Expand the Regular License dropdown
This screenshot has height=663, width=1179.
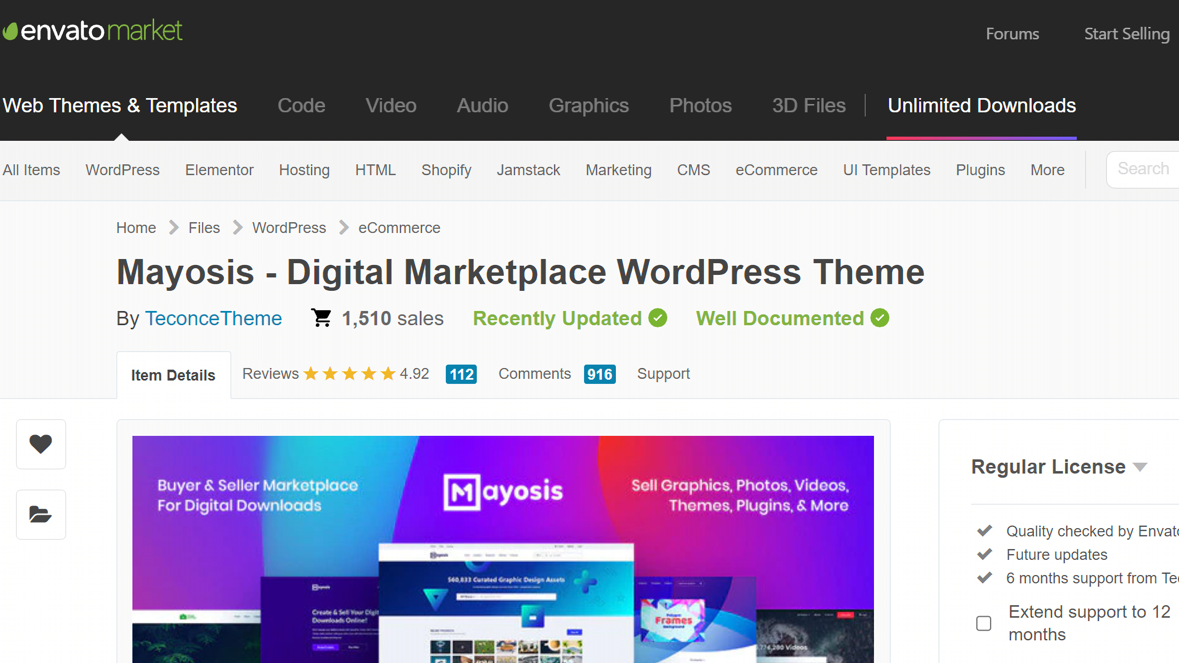coord(1140,466)
